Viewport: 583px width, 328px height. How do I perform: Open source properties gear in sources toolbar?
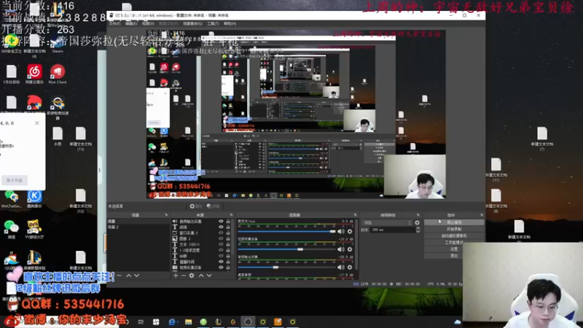tap(192, 276)
